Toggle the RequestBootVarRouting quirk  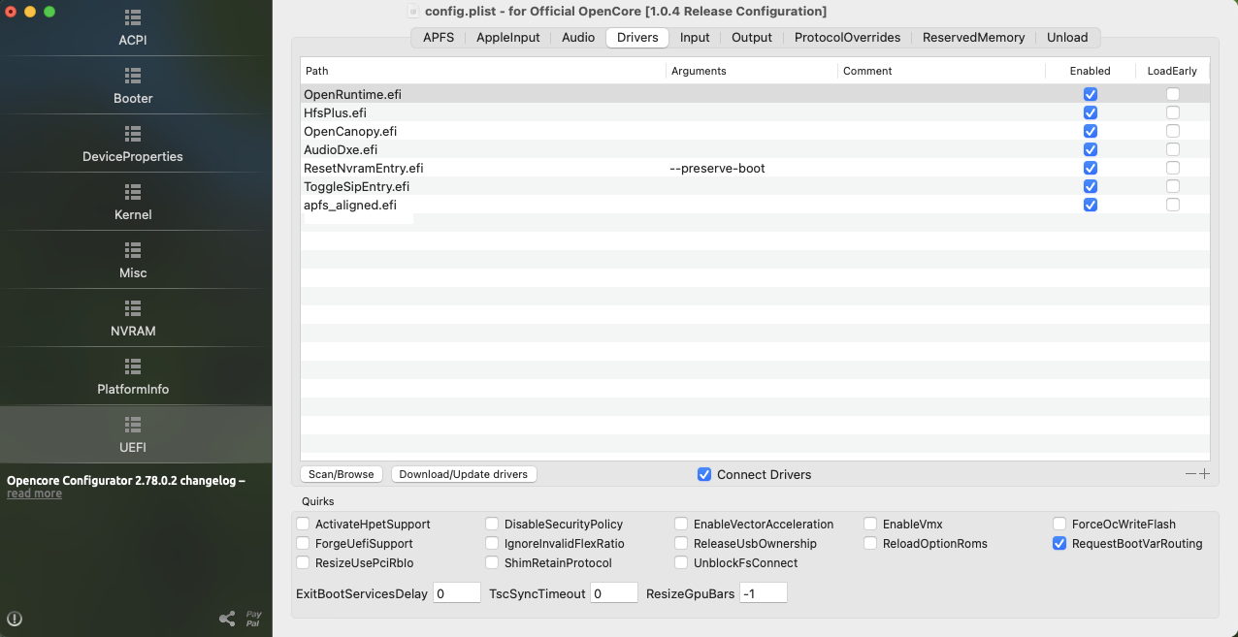1059,544
